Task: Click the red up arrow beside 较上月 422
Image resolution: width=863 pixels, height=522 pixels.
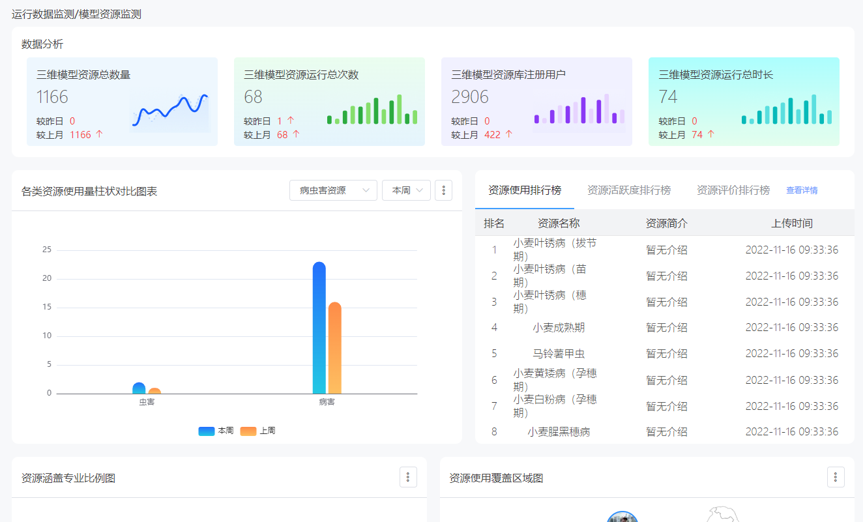Action: click(x=509, y=134)
